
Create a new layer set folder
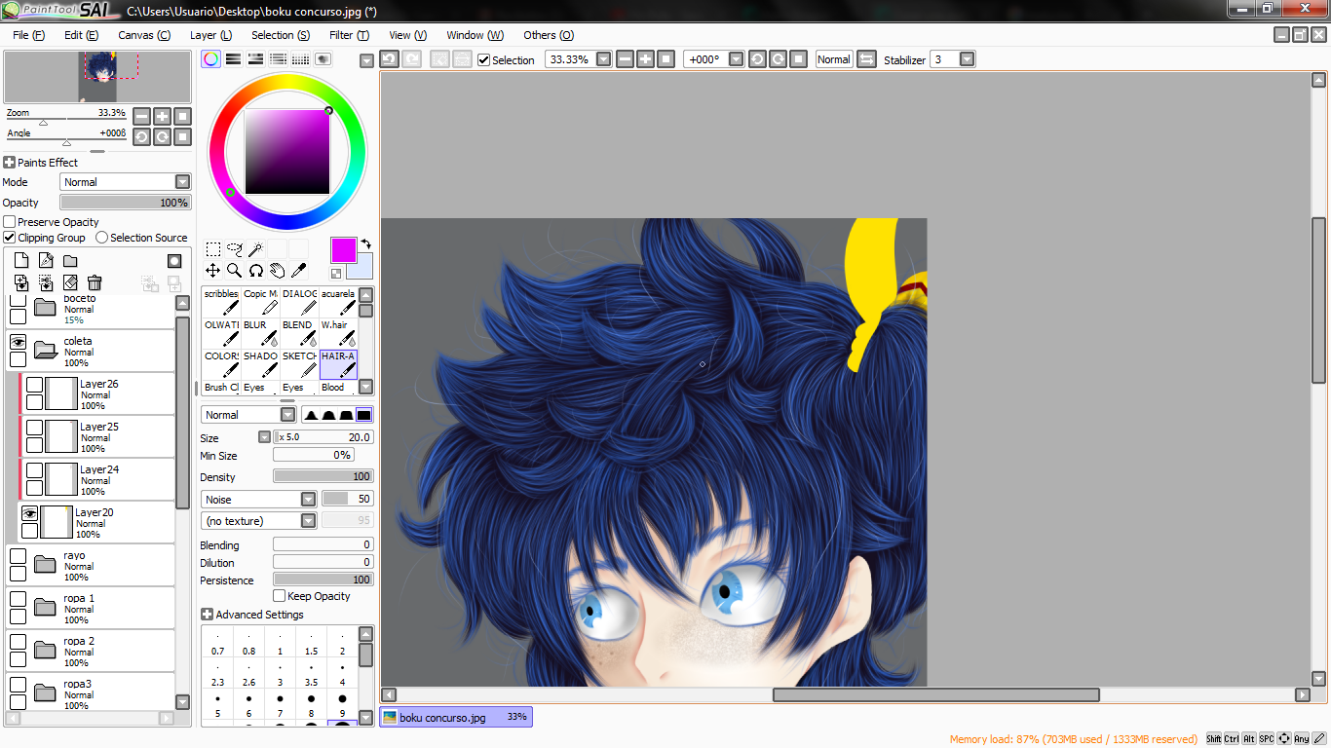click(x=70, y=261)
